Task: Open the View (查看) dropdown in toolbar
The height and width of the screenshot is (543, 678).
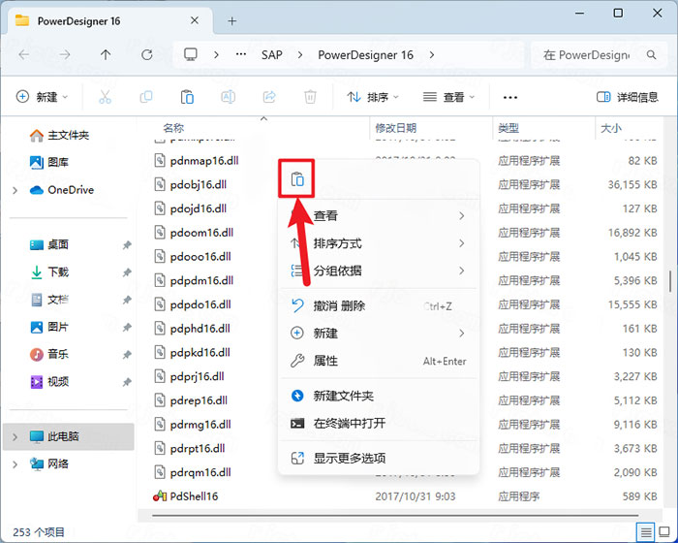Action: [448, 97]
